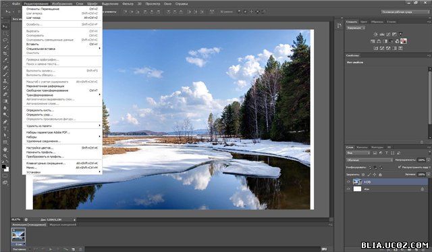The height and width of the screenshot is (252, 432).
Task: Hide the selected photo layer via eye icon
Action: [348, 182]
